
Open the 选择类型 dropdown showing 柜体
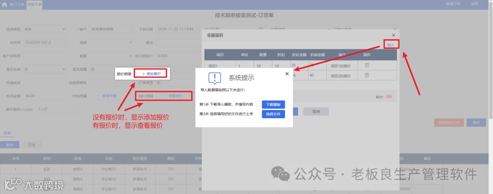45,29
